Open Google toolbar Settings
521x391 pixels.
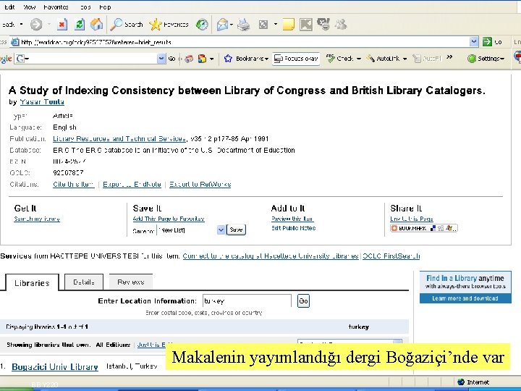point(486,59)
